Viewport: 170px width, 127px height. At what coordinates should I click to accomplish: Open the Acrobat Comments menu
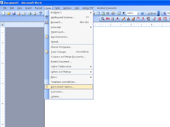[107, 8]
